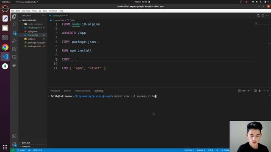Open the Extensions view

point(14,49)
